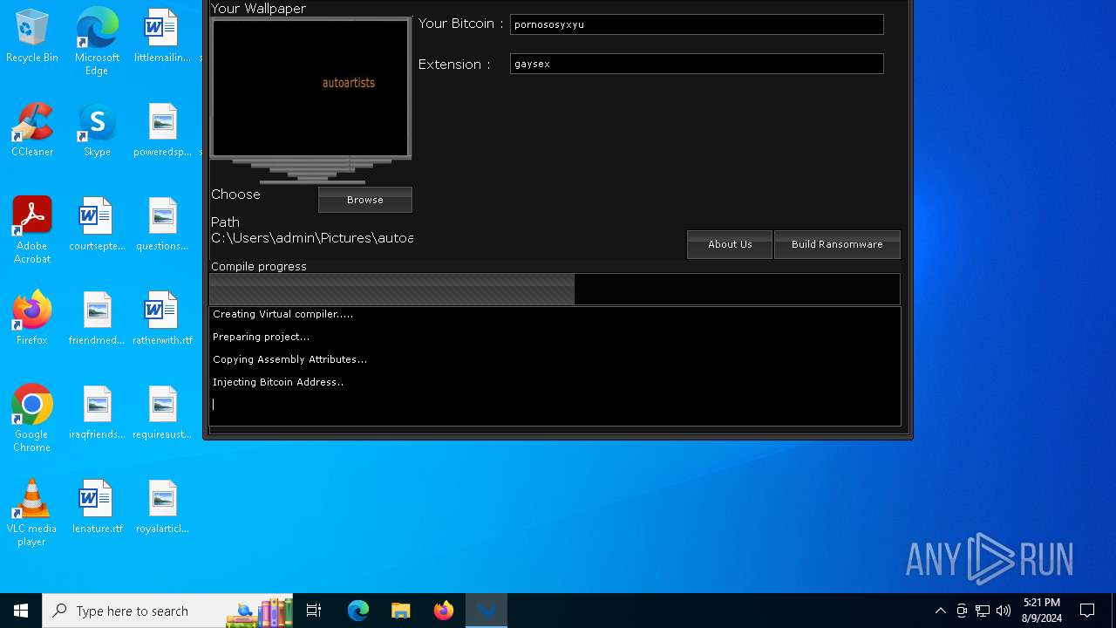Open Firefox from the taskbar

(x=444, y=611)
